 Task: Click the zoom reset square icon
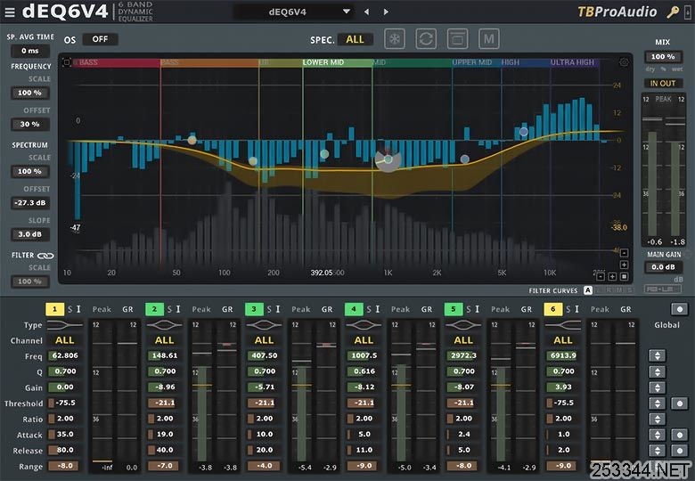pos(624,276)
